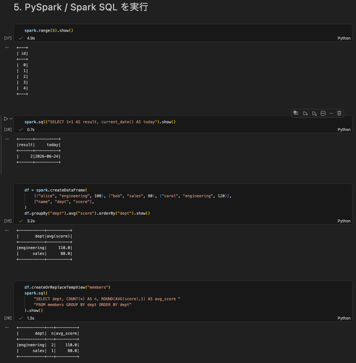Open run options dropdown beside play button

coord(11,119)
